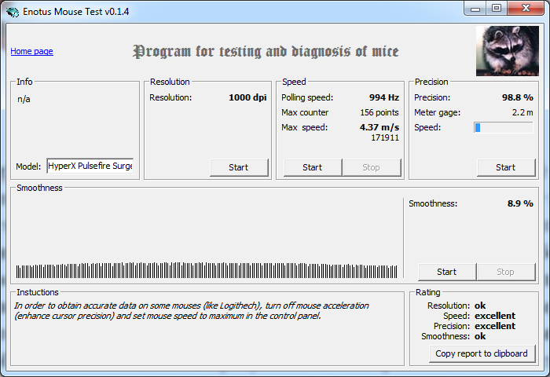Click the 8.9 % smoothness value
Image resolution: width=550 pixels, height=377 pixels.
[520, 203]
